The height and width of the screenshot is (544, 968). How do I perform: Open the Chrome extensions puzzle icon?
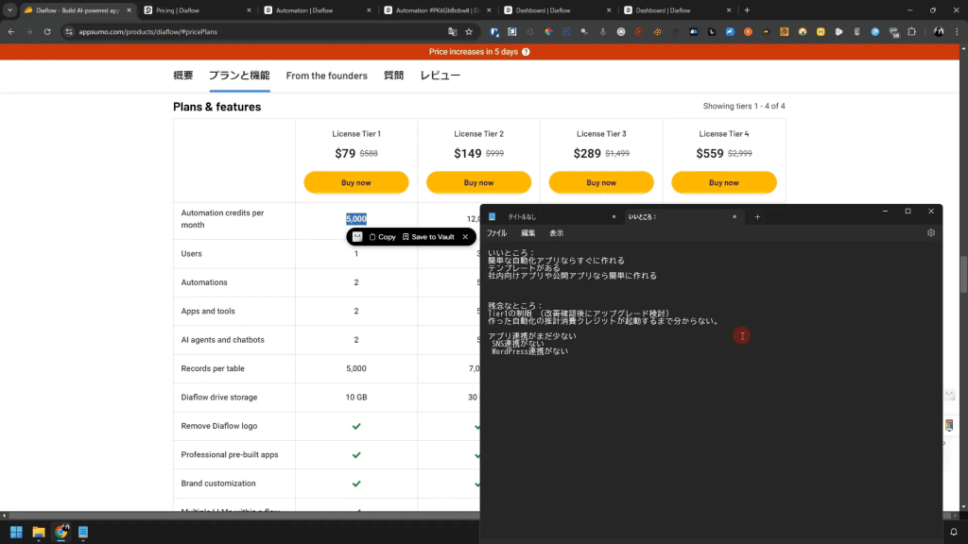[x=912, y=31]
